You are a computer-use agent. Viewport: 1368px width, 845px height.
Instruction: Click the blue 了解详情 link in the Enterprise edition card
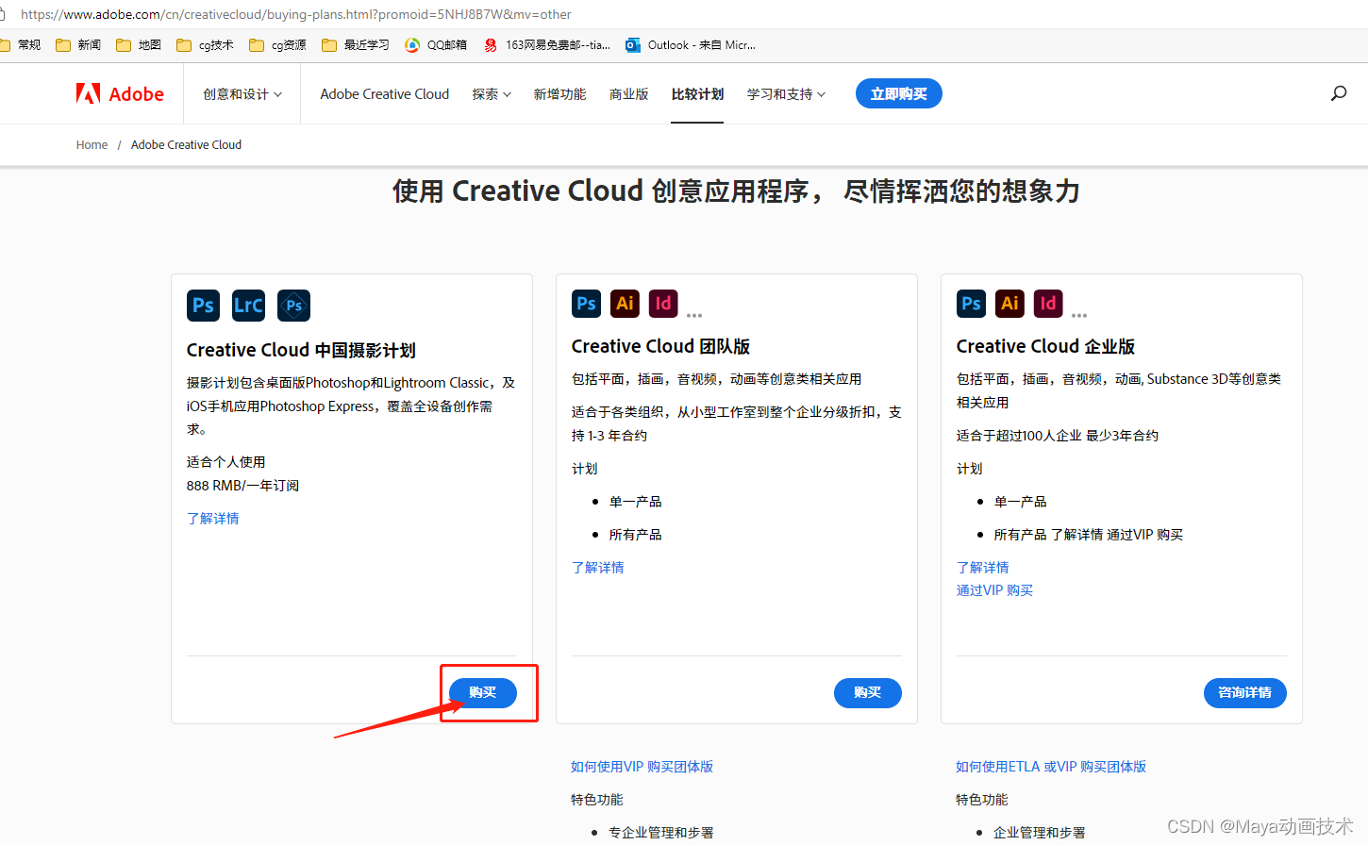pos(983,568)
